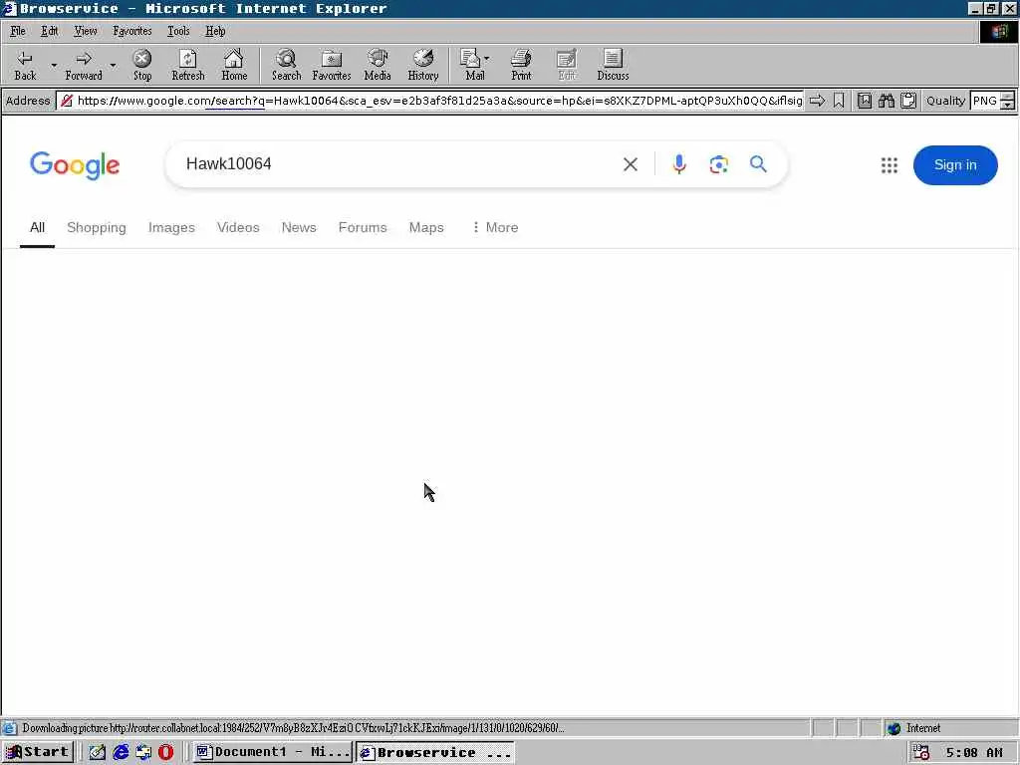
Task: Expand the Mail button dropdown arrow
Action: point(487,59)
